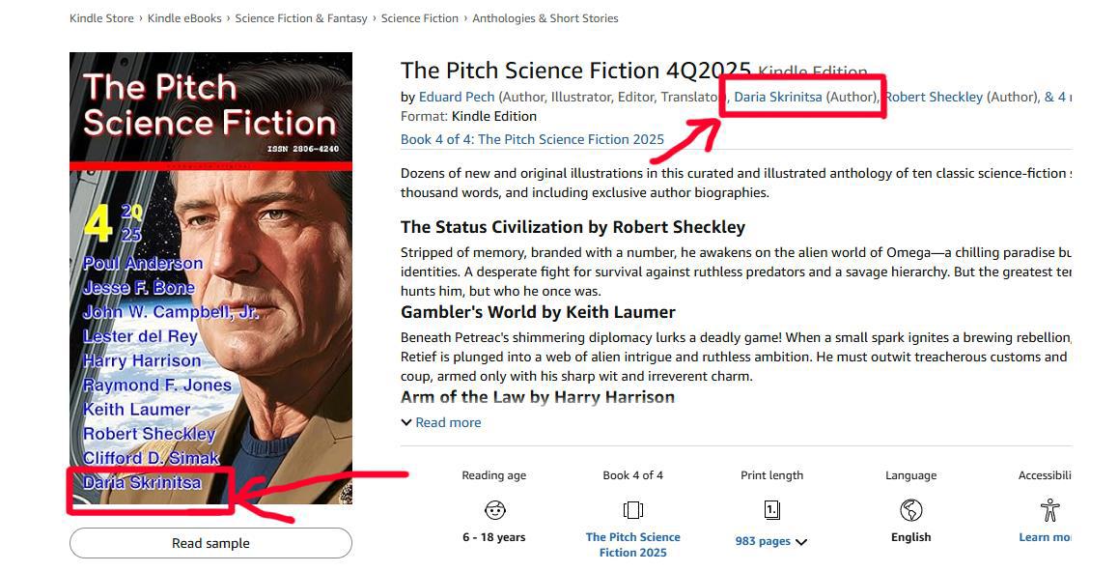Click the Print length page icon
The height and width of the screenshot is (572, 1118).
771,510
